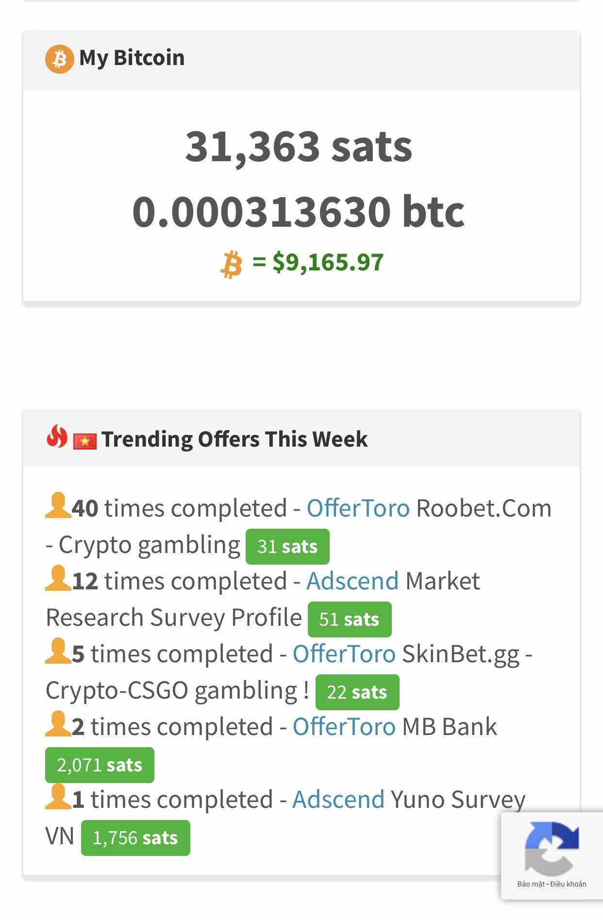Click the $9,165.97 Bitcoin price
The height and width of the screenshot is (920, 603).
coord(328,262)
